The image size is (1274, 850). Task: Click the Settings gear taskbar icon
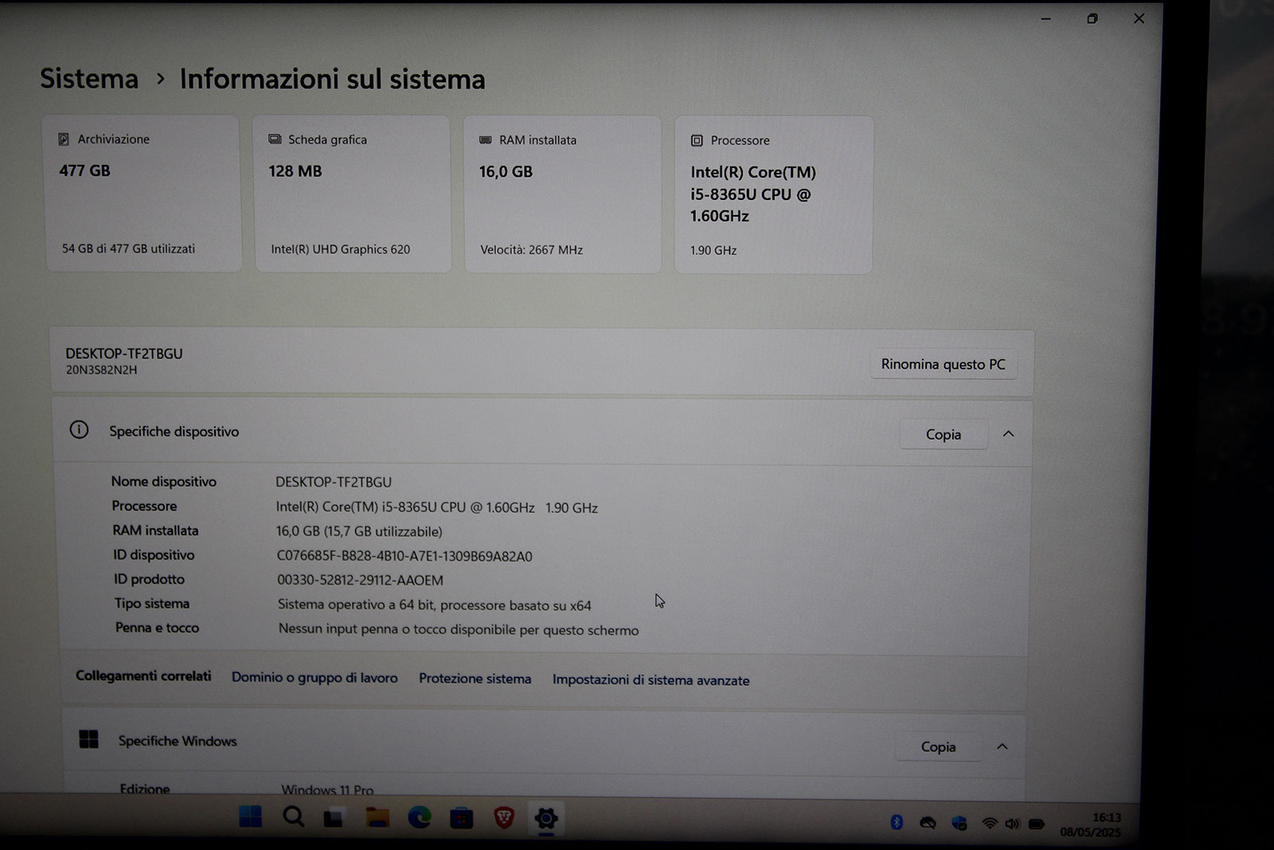(546, 818)
